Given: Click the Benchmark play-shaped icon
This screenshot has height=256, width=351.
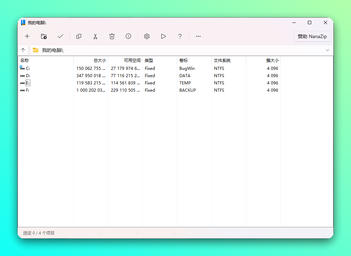Looking at the screenshot, I should click(x=163, y=36).
